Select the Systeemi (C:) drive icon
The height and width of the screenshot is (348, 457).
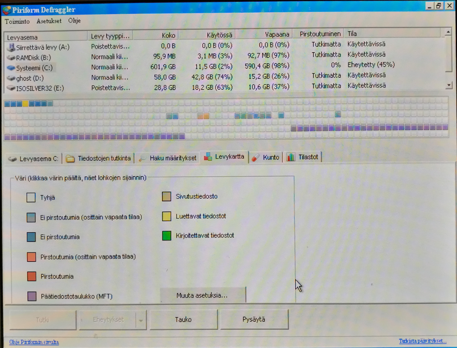pos(11,67)
